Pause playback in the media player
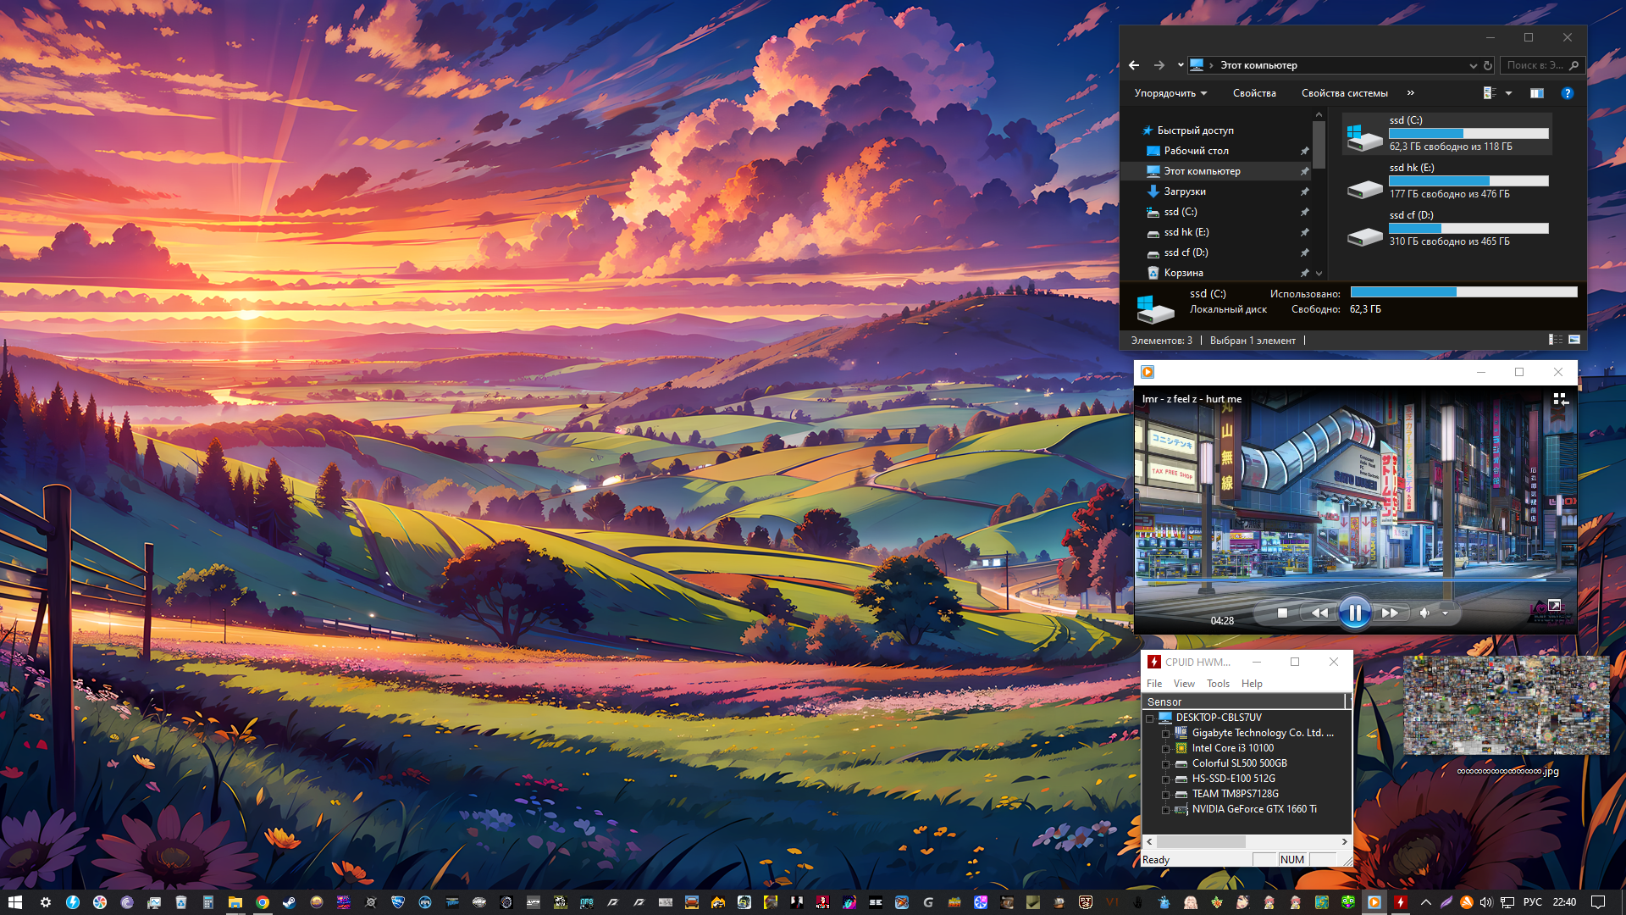 [1354, 613]
